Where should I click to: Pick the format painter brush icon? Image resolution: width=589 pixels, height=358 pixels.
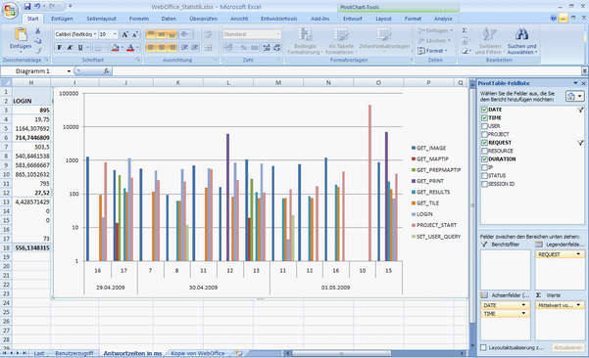tap(38, 51)
